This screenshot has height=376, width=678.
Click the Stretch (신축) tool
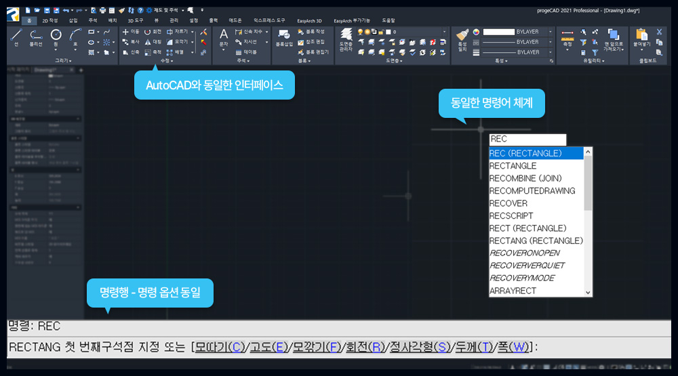[x=131, y=52]
